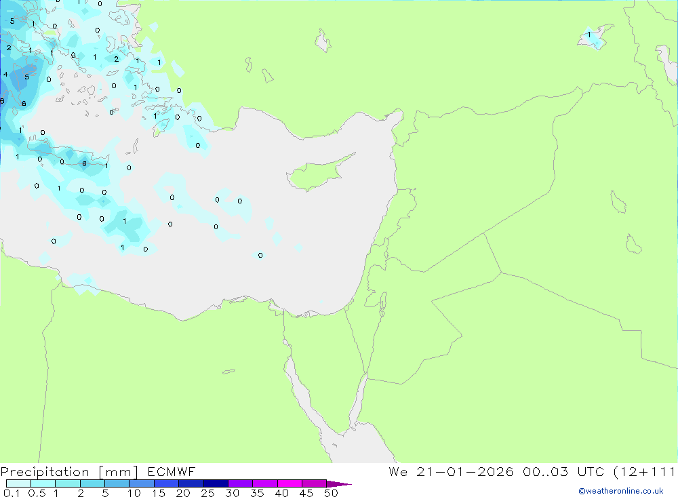Click the precipitation value '4' on the map
The width and height of the screenshot is (678, 497).
click(5, 75)
